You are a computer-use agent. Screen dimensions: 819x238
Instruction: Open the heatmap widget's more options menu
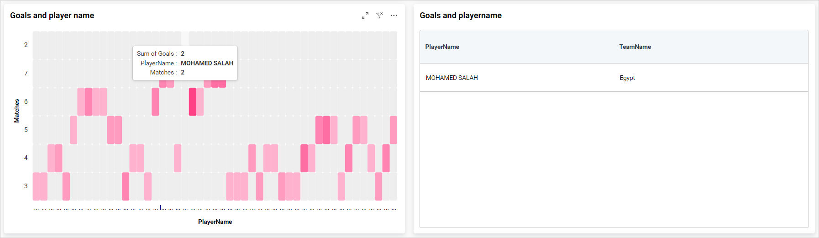(x=394, y=16)
